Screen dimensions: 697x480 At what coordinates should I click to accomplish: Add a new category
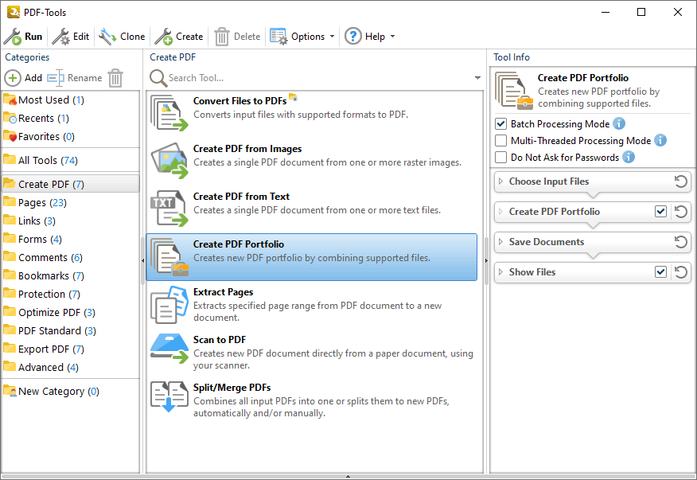click(x=23, y=78)
